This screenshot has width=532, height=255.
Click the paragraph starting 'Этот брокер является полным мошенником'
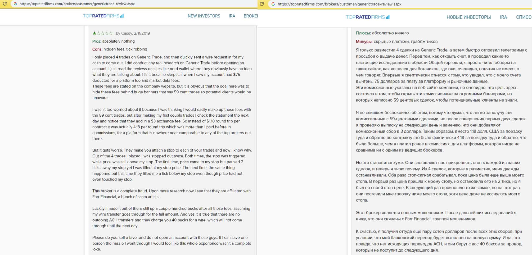(x=436, y=216)
